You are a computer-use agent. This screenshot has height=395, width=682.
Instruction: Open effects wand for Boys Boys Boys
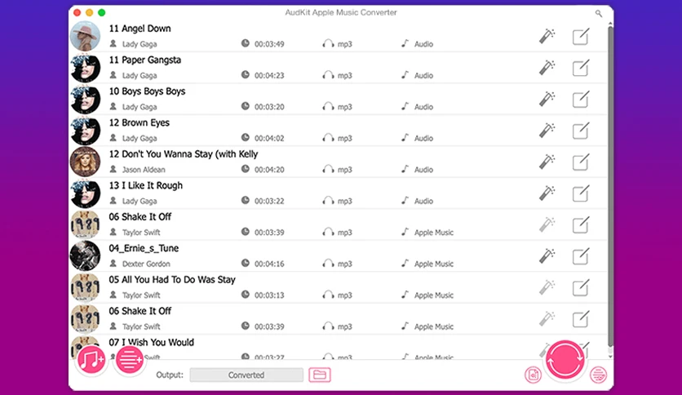tap(547, 99)
